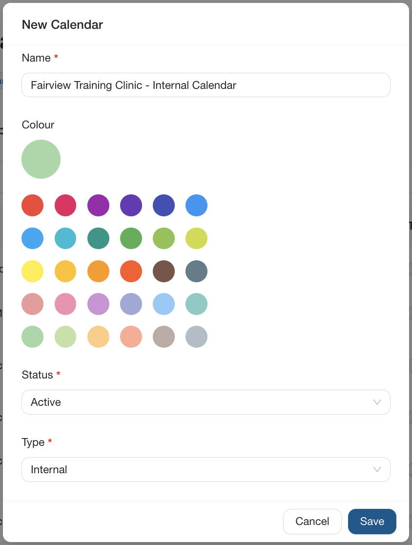The width and height of the screenshot is (412, 545).
Task: Choose the purple colour swatch
Action: coord(98,205)
